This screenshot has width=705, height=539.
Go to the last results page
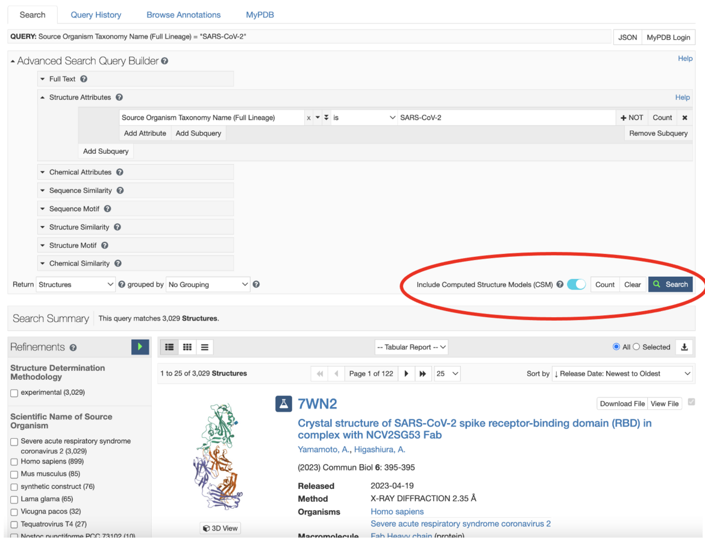422,373
